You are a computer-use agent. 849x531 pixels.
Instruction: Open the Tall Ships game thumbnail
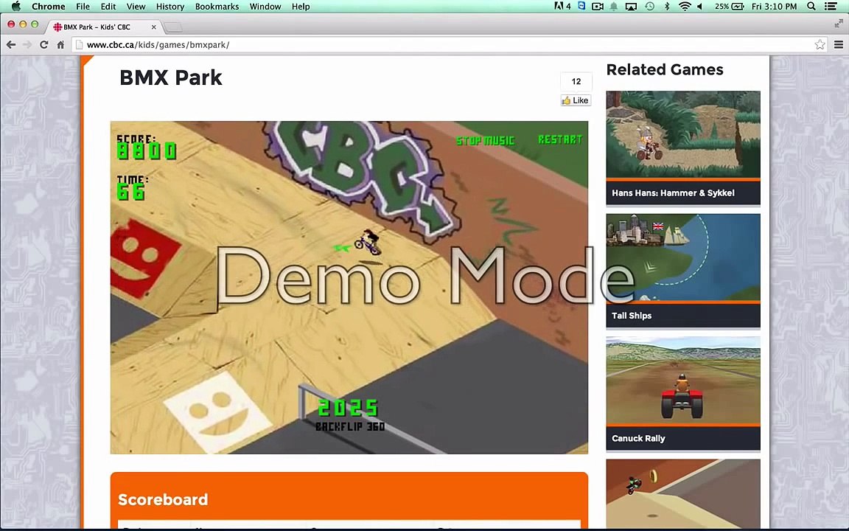(683, 257)
